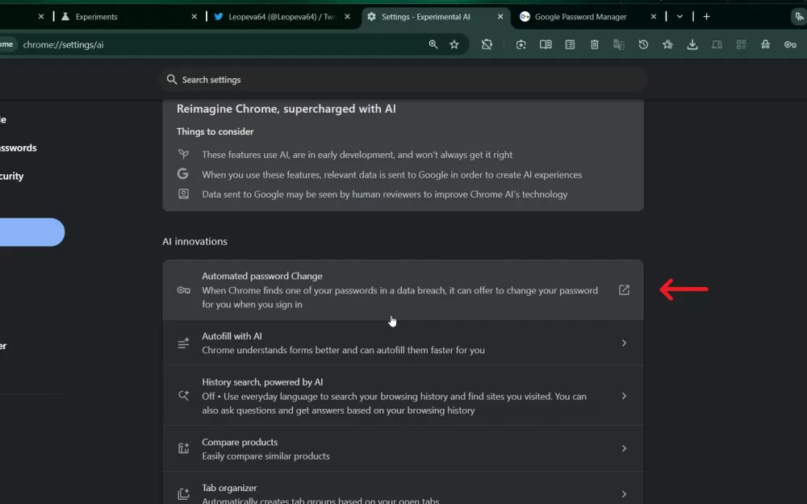This screenshot has height=504, width=807.
Task: Close the Google Password Manager tab
Action: (653, 16)
